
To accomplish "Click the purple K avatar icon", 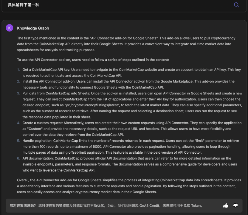I will [10, 28].
